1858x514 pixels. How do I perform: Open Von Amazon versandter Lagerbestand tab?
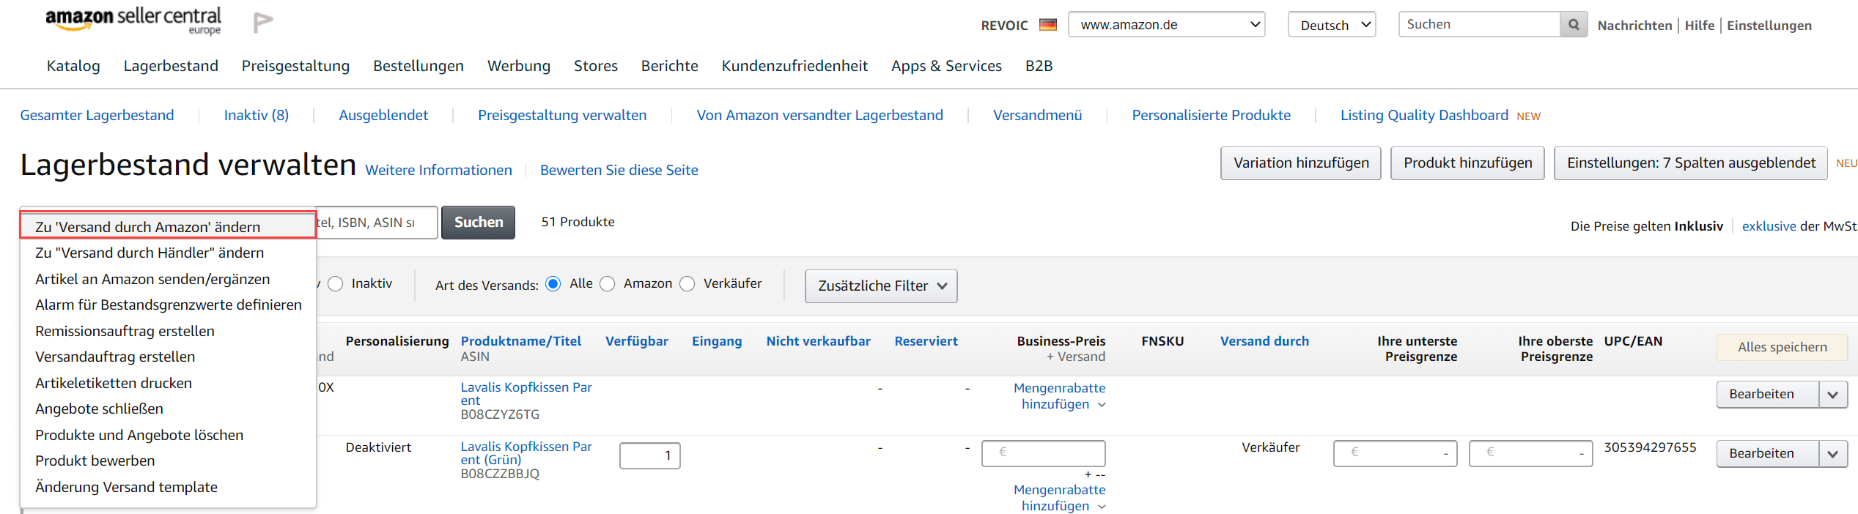coord(819,115)
